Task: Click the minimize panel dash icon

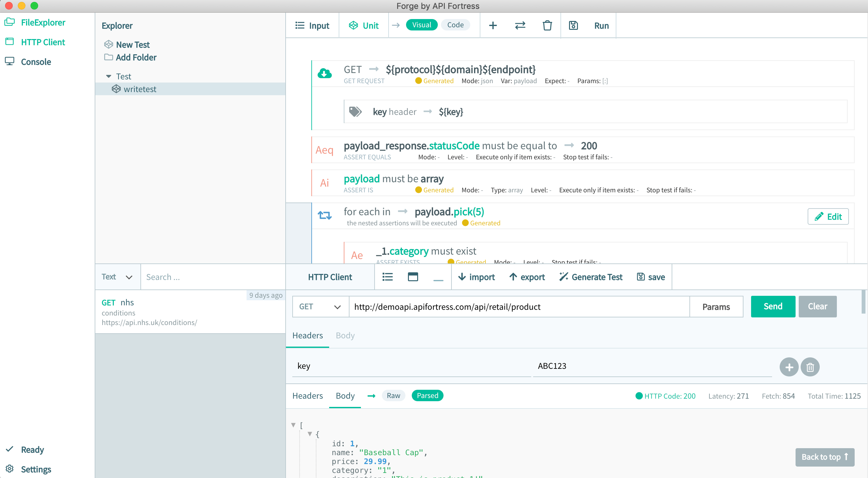Action: (438, 279)
